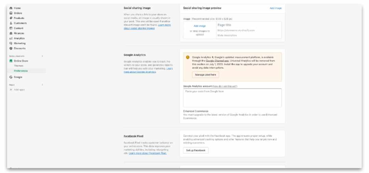Click the Orders inbox icon
This screenshot has height=173, width=369.
(11, 13)
